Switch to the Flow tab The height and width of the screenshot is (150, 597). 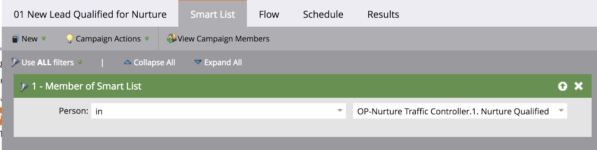(269, 14)
